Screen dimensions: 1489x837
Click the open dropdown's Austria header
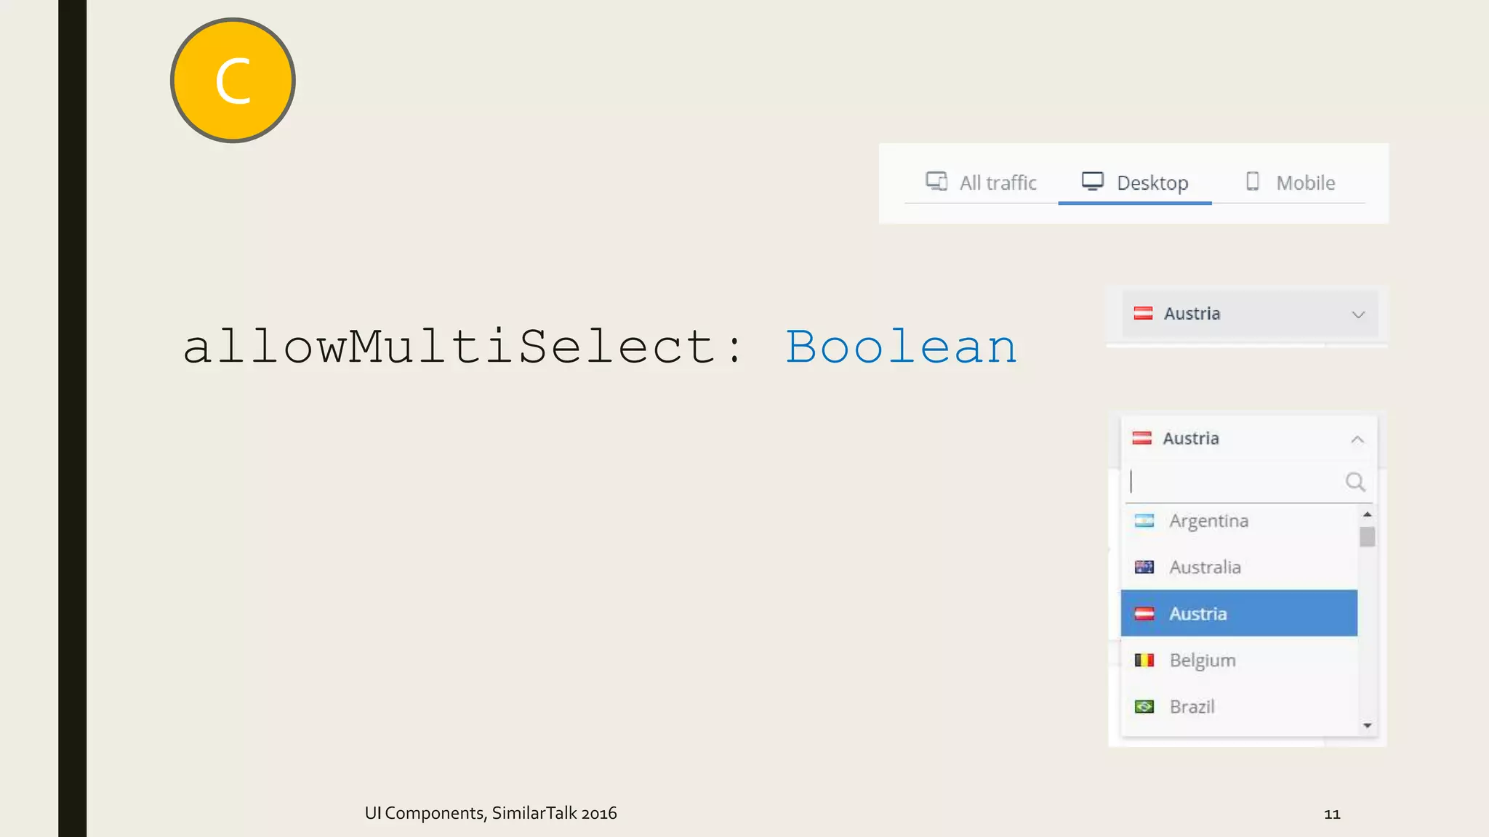coord(1249,439)
